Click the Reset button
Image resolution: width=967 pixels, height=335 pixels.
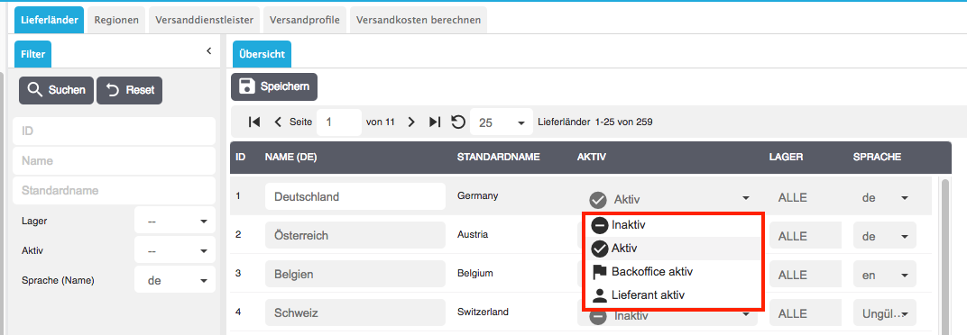point(130,91)
